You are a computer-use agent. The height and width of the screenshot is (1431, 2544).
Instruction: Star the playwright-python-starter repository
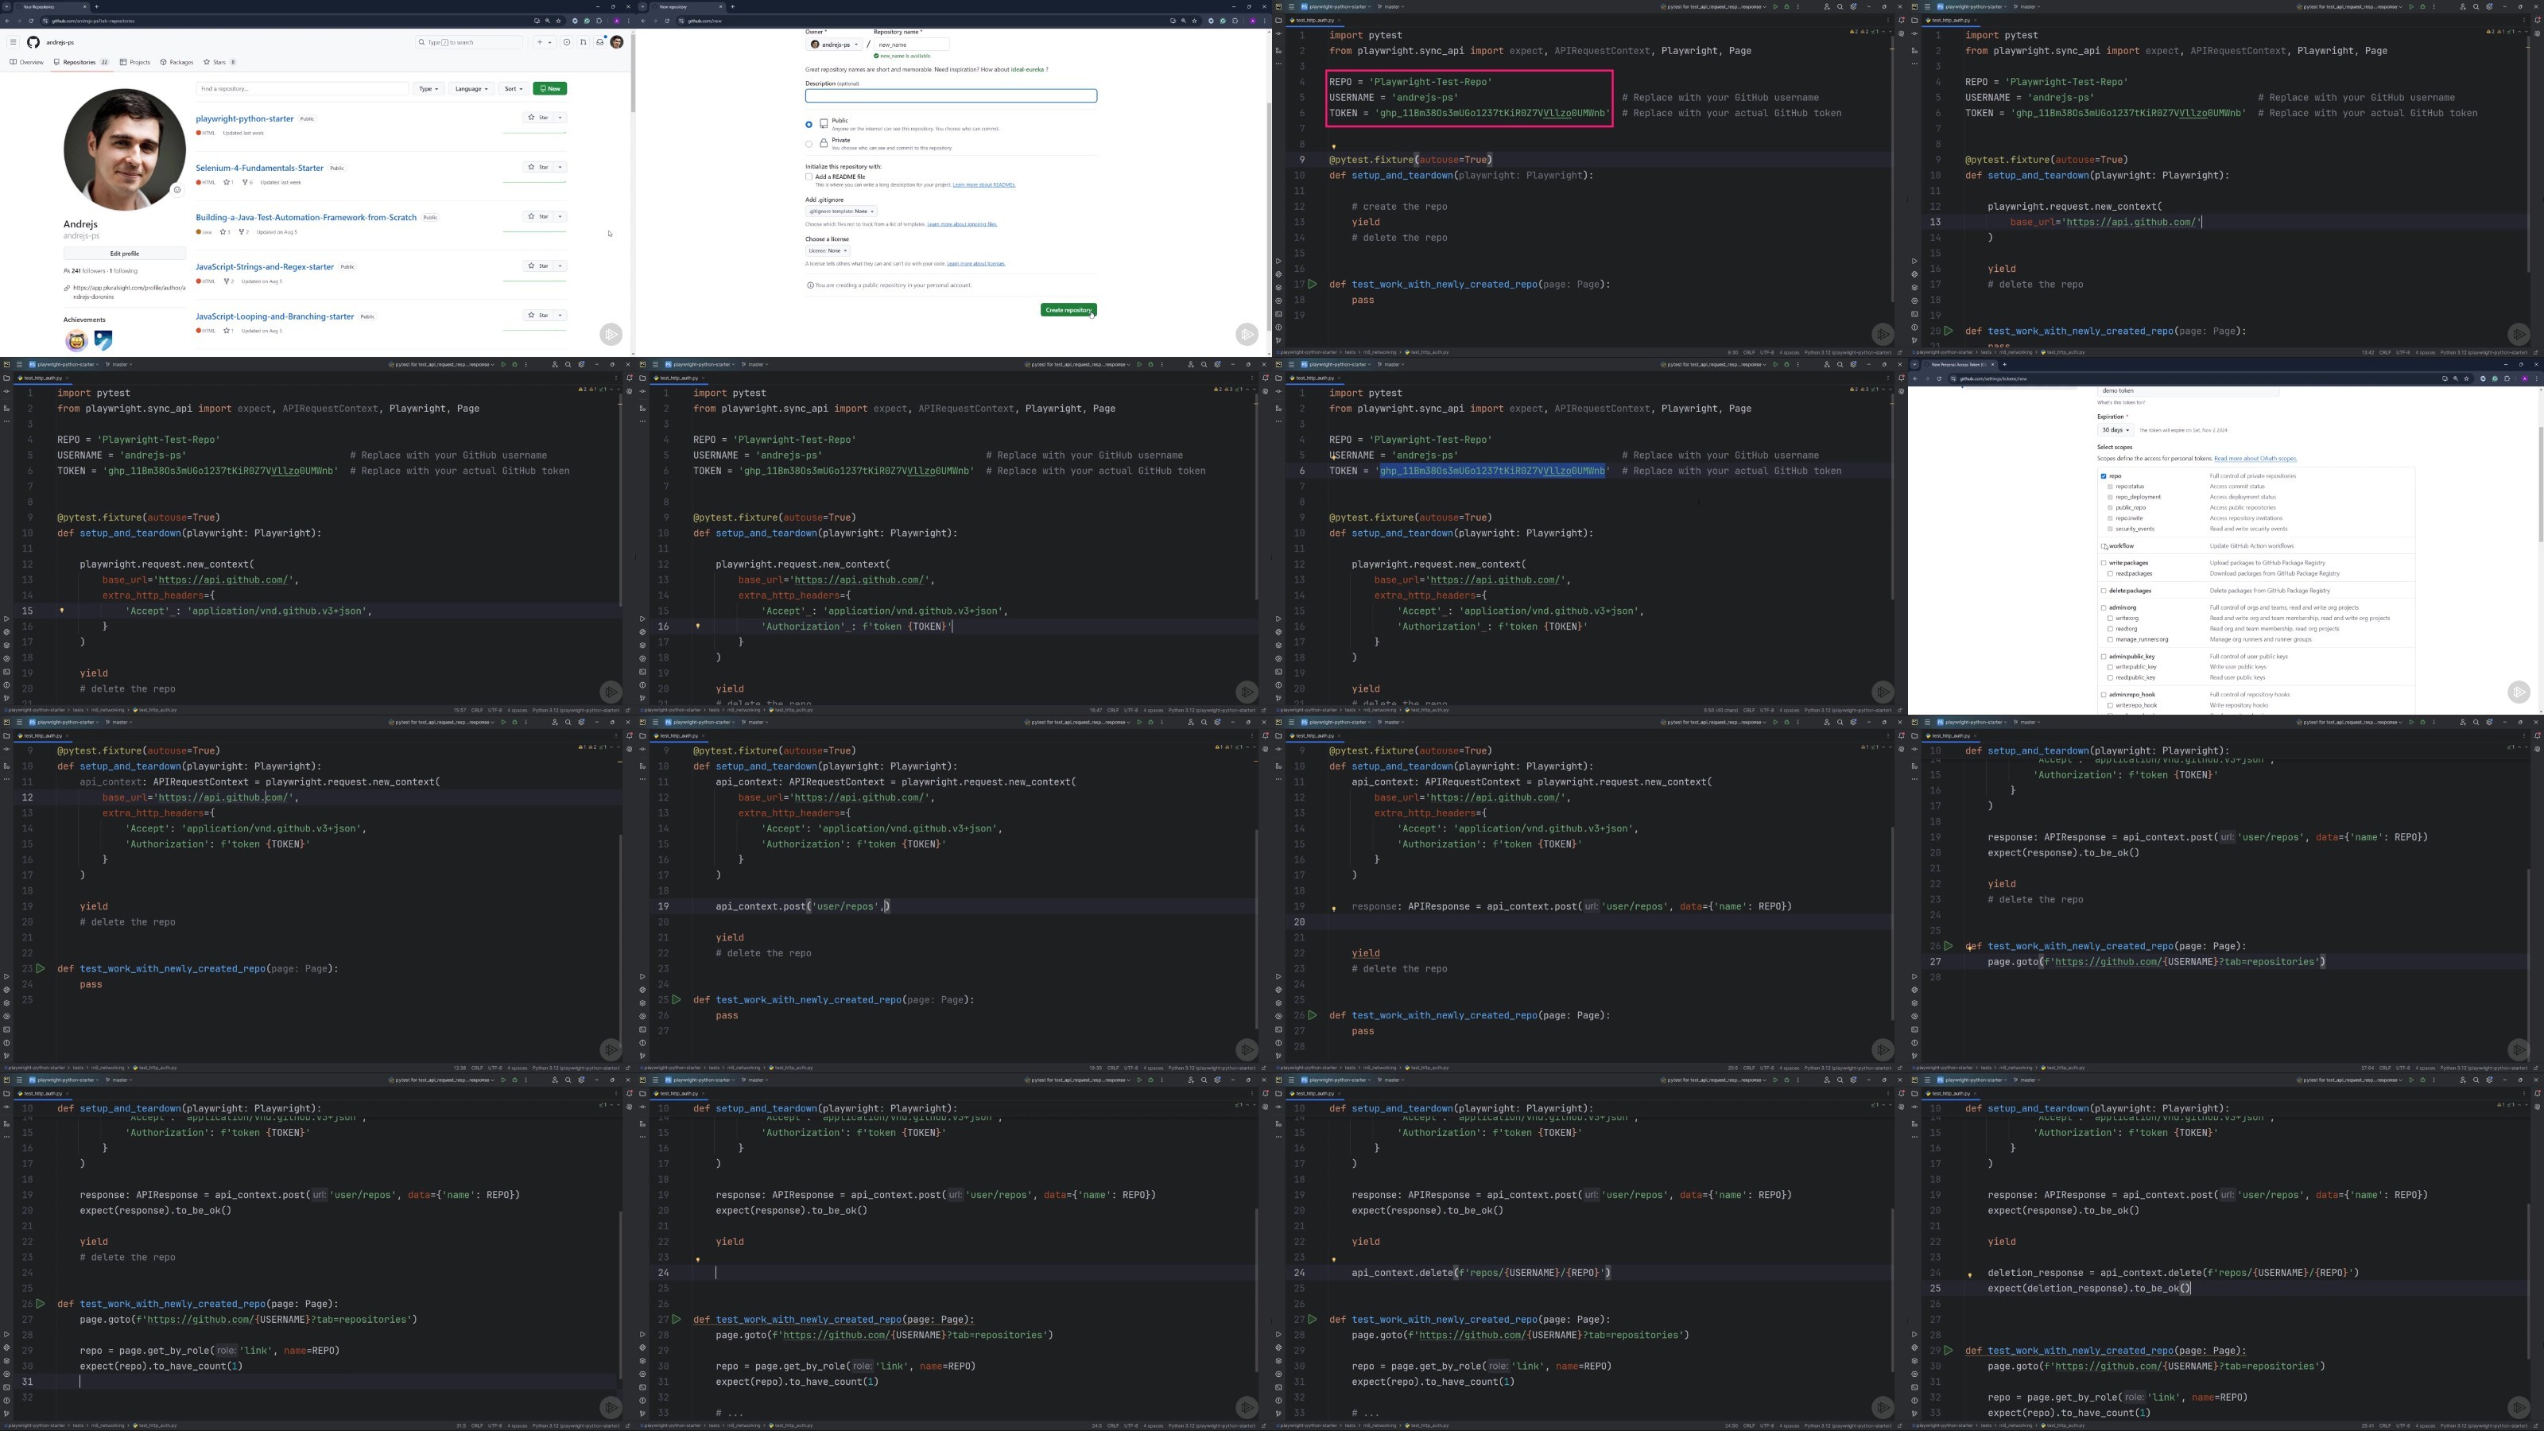click(538, 118)
